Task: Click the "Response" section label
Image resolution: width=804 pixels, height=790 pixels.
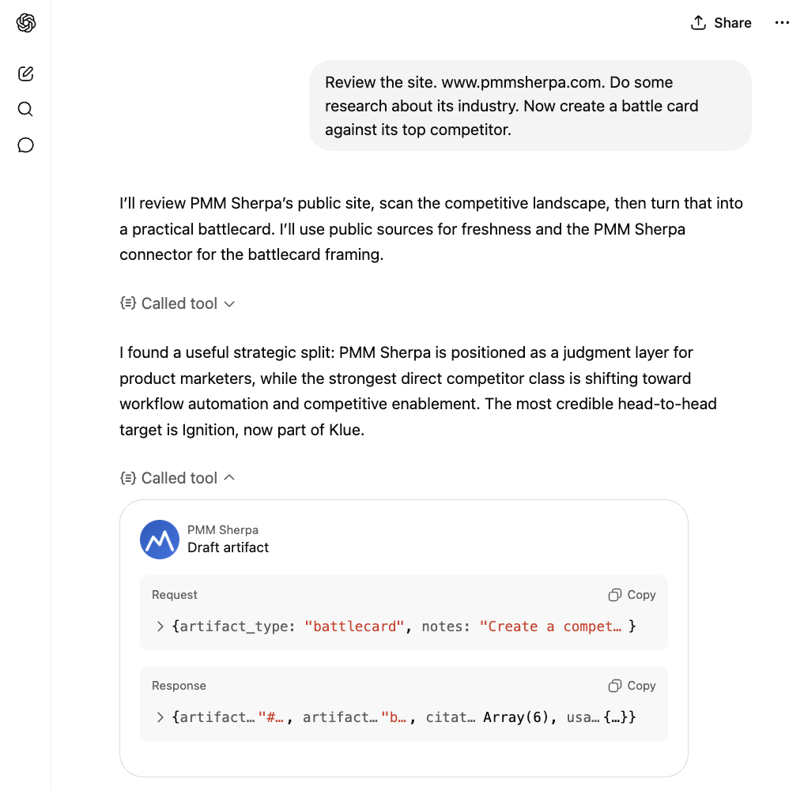Action: 179,686
